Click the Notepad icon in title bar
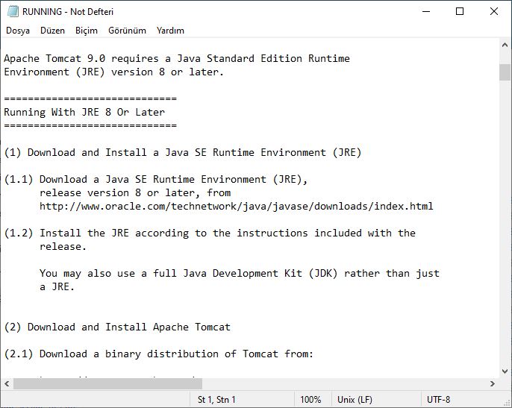The height and width of the screenshot is (408, 512). pyautogui.click(x=13, y=11)
